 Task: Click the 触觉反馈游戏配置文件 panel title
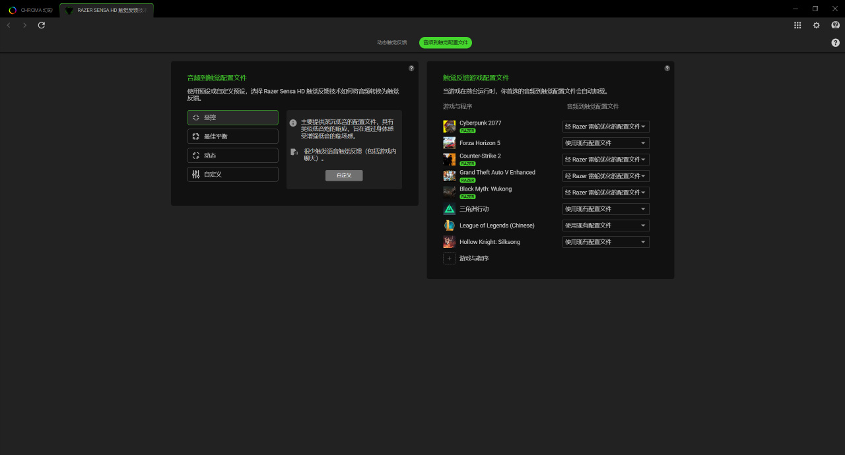click(476, 78)
